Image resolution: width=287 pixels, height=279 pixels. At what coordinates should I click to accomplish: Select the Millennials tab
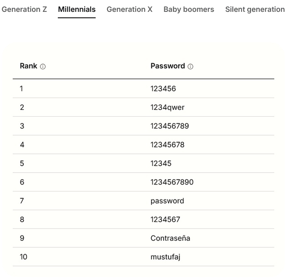(77, 9)
